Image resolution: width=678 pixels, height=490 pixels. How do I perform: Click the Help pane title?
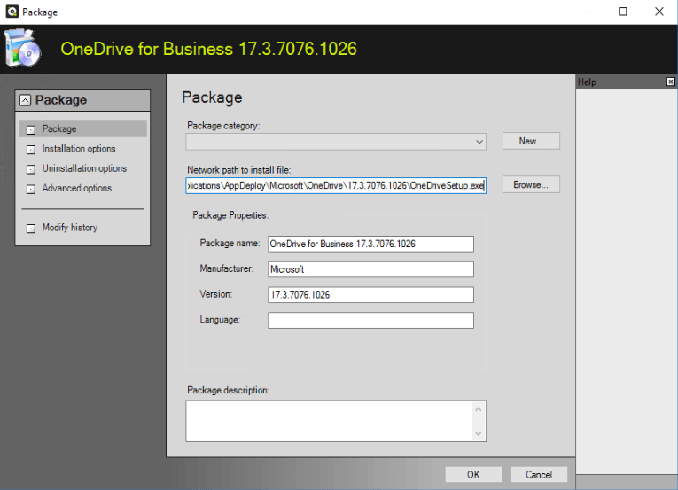587,82
